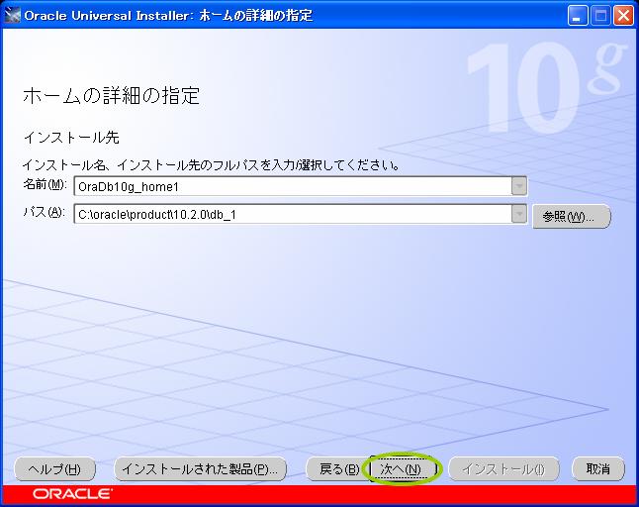Click the 名前(M): label

45,184
